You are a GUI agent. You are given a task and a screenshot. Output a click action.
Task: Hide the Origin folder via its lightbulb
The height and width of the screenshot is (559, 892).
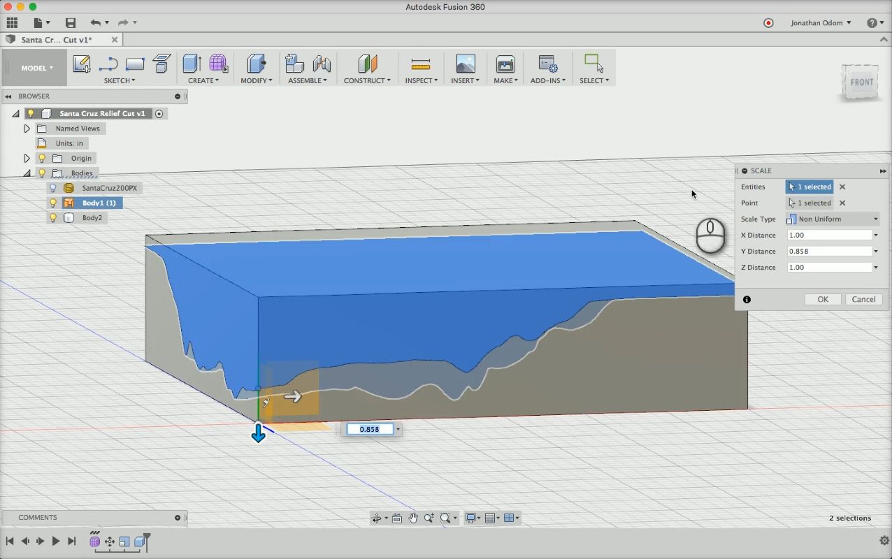tap(42, 158)
